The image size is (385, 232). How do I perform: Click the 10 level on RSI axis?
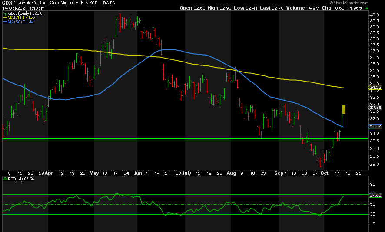click(372, 224)
